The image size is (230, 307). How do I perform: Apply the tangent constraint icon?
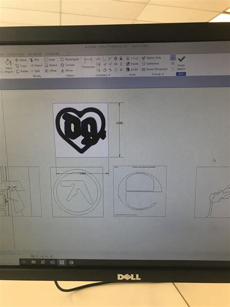coord(105,69)
